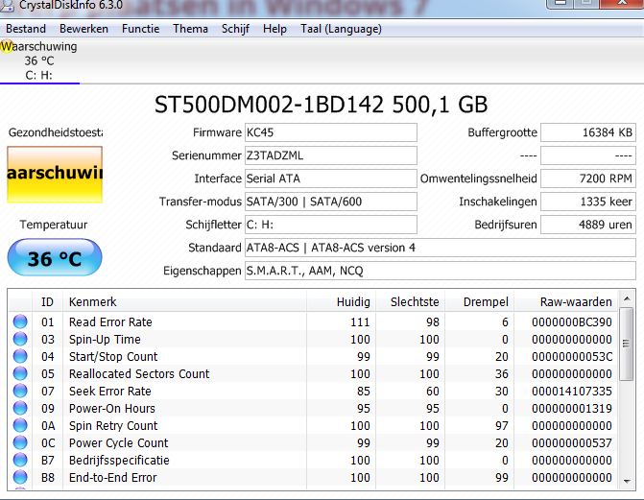This screenshot has height=500, width=644.
Task: Select the Spin Retry Count row text
Action: tap(113, 425)
